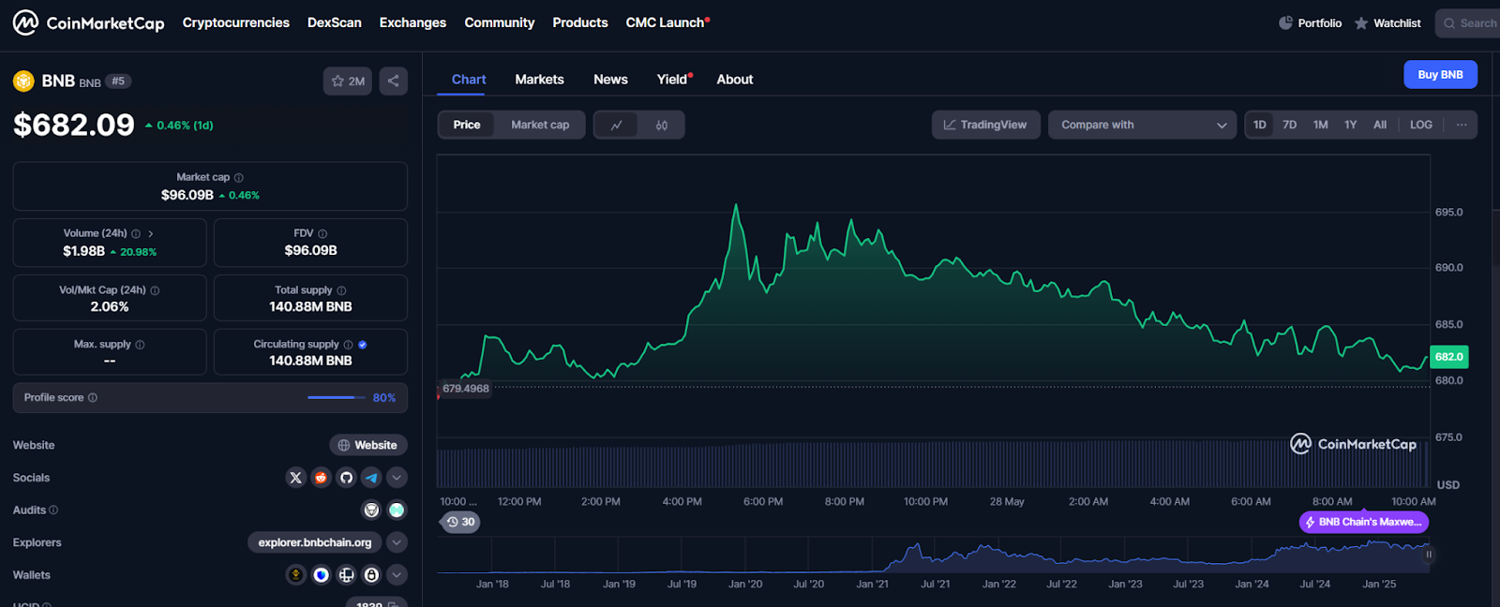Show info for Vol/Mkt Cap (24h)
This screenshot has width=1500, height=607.
coord(155,290)
